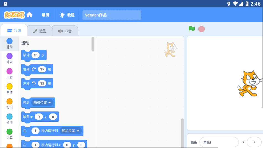The height and width of the screenshot is (148, 263).
Task: Switch to the 声音 (Sounds) tab
Action: point(65,31)
